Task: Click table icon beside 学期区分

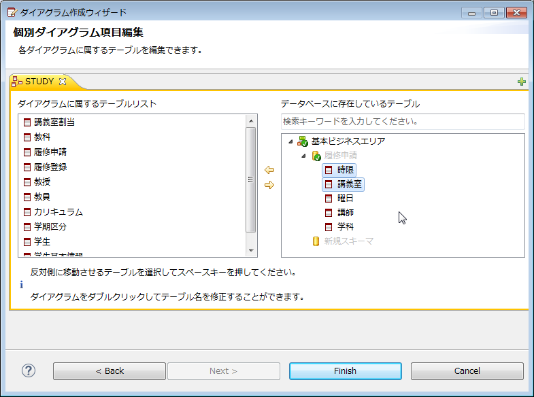Action: coord(27,227)
